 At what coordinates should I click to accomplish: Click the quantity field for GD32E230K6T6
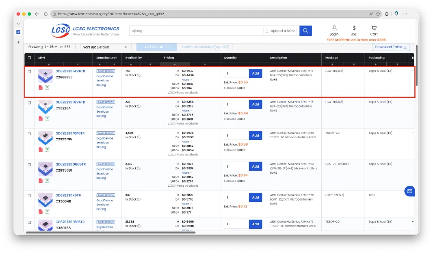tap(236, 198)
